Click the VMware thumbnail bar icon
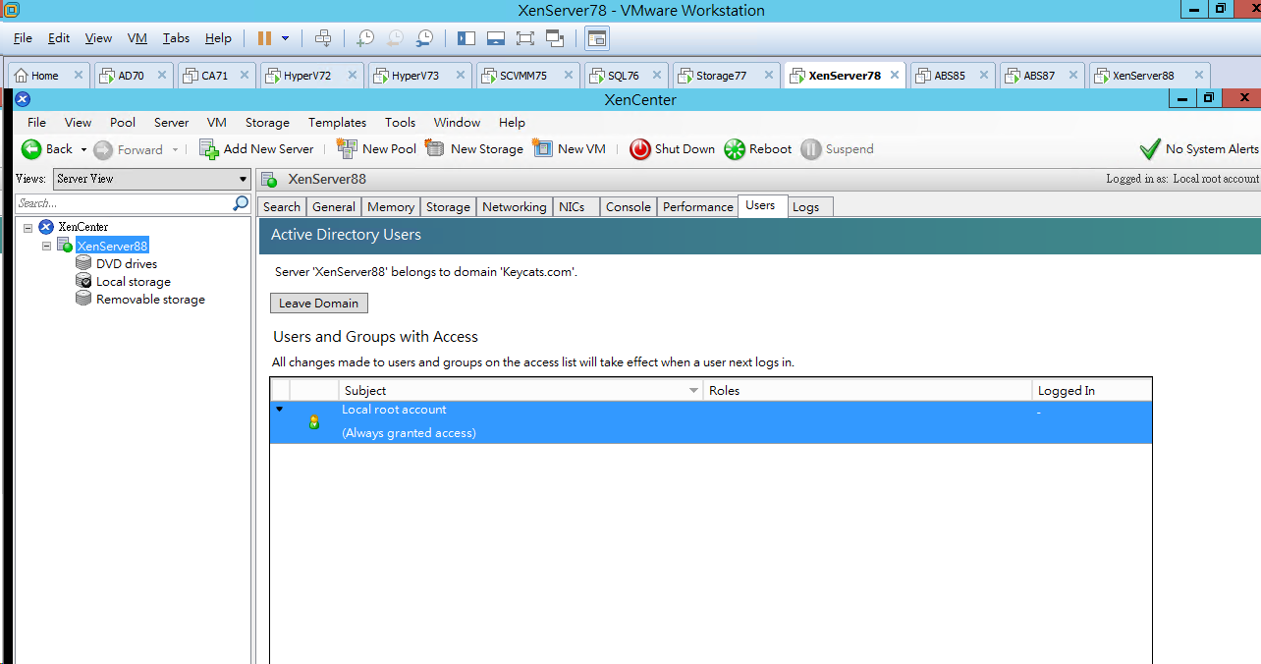Image resolution: width=1261 pixels, height=664 pixels. tap(496, 38)
